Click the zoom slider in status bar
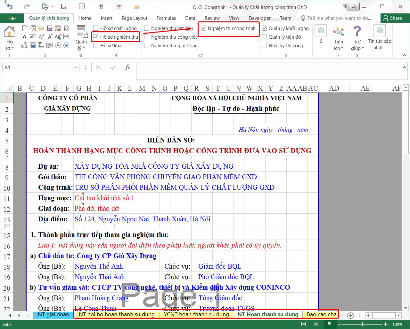This screenshot has height=329, width=410. click(362, 324)
